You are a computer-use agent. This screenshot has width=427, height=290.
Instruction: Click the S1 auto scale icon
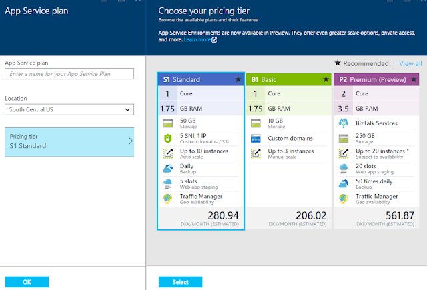167,154
